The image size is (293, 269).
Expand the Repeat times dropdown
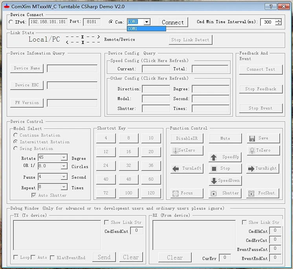[x=64, y=187]
